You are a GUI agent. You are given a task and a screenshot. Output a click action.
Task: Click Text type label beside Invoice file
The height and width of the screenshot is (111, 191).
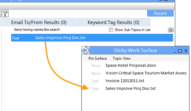[x=95, y=81]
